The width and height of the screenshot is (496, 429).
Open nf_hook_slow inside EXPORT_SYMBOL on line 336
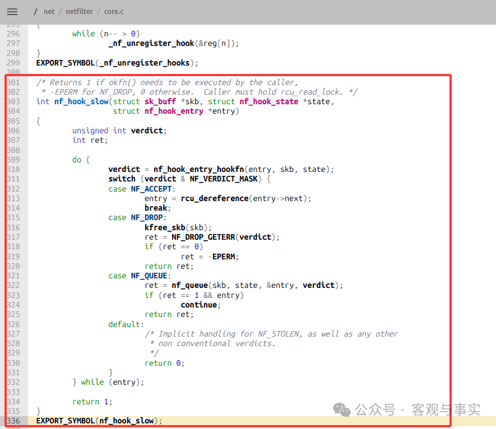click(127, 421)
